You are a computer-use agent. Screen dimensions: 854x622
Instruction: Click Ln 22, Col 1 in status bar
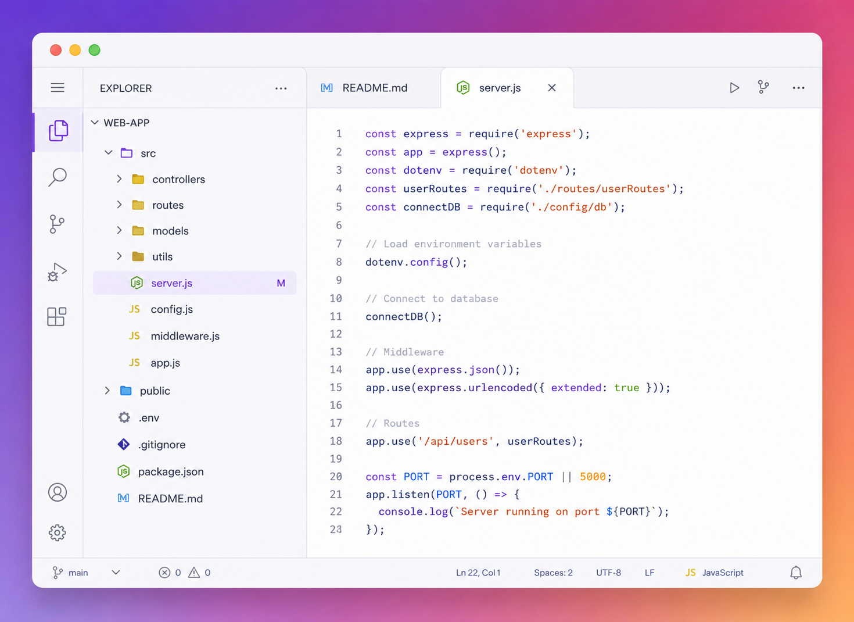tap(478, 573)
